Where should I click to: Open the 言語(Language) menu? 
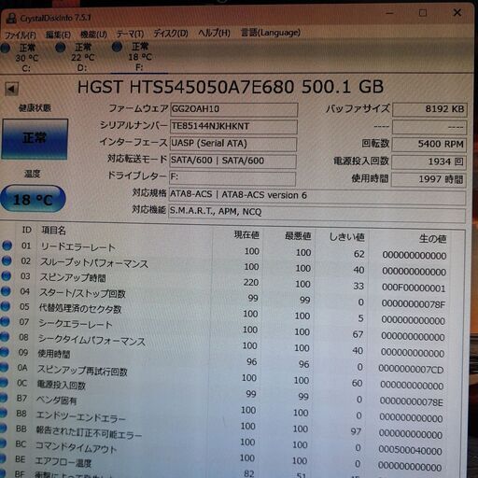(271, 33)
